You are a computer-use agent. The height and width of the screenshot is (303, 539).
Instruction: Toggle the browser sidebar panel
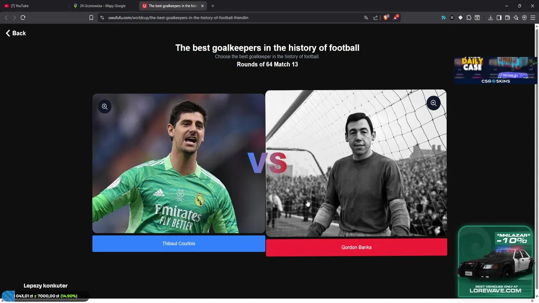[499, 18]
